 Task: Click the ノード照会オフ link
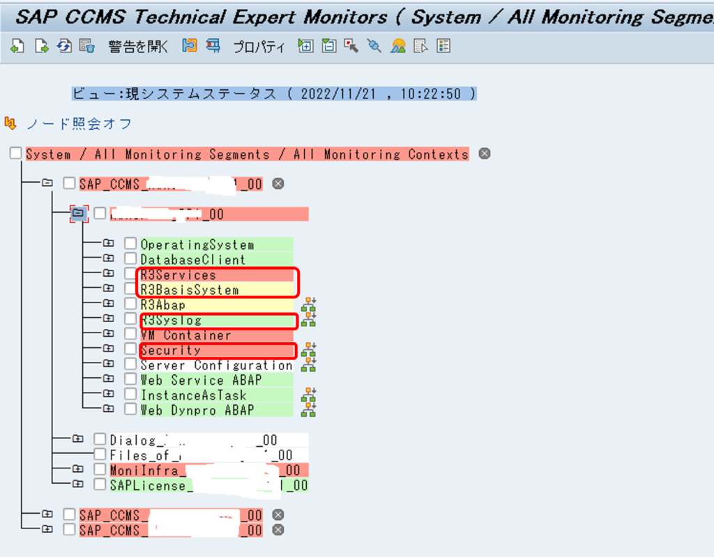[x=79, y=123]
